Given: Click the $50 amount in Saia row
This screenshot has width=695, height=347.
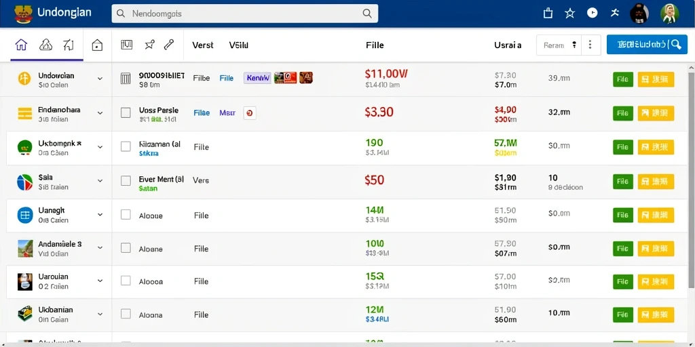Looking at the screenshot, I should click(375, 180).
